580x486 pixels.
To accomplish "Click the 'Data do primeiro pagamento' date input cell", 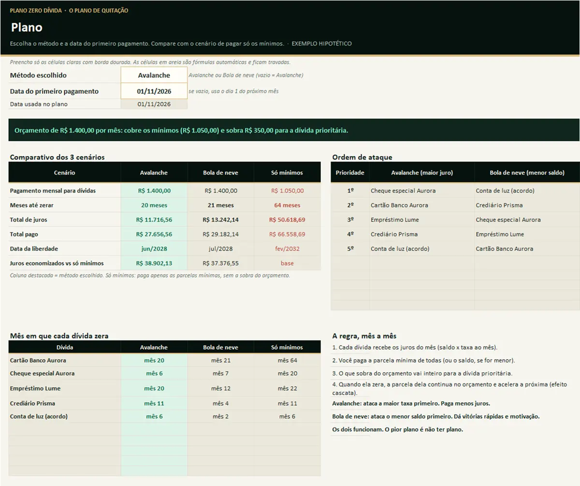I will [x=154, y=91].
